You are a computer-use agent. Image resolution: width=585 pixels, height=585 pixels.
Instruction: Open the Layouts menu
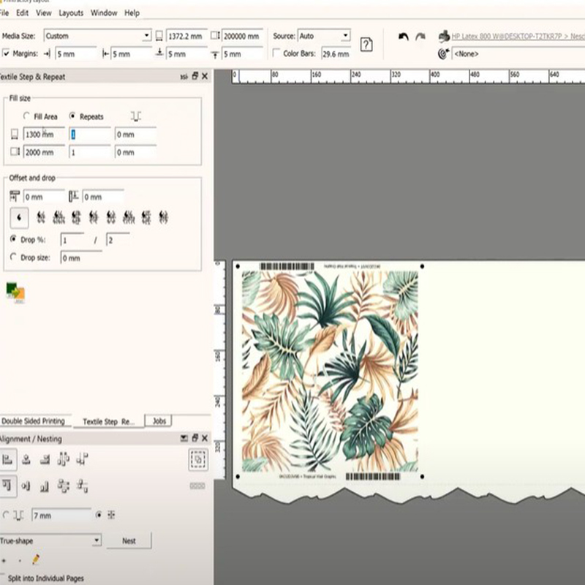(71, 13)
